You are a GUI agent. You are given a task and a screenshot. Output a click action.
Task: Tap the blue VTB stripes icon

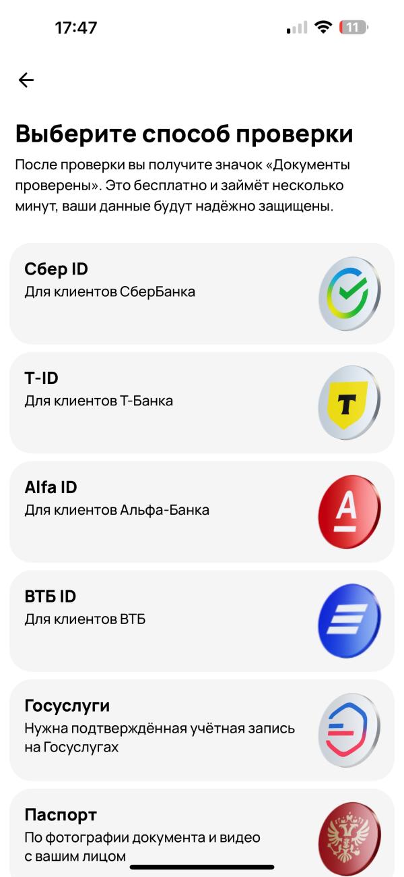pos(349,621)
